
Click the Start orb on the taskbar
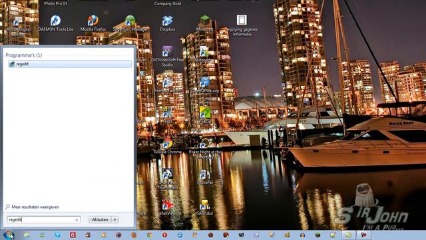point(9,235)
